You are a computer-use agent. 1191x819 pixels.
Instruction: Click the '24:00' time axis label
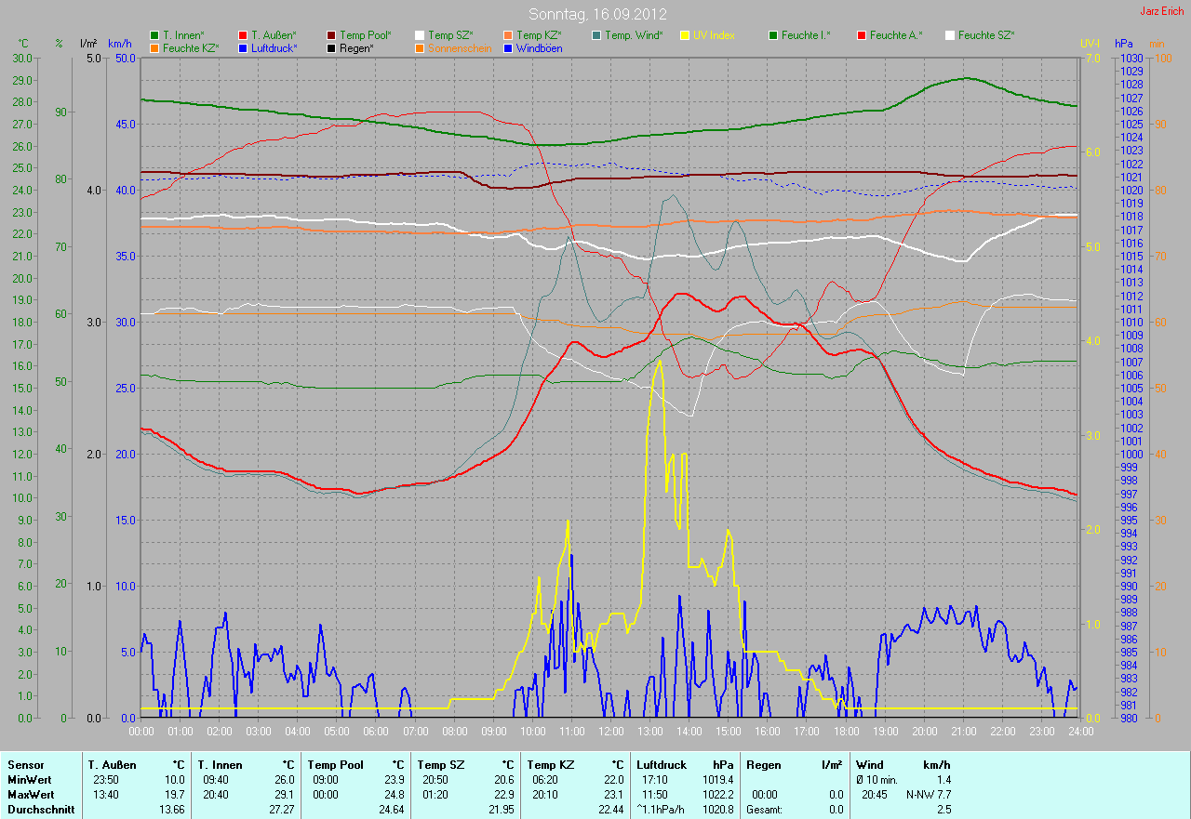pos(1079,732)
